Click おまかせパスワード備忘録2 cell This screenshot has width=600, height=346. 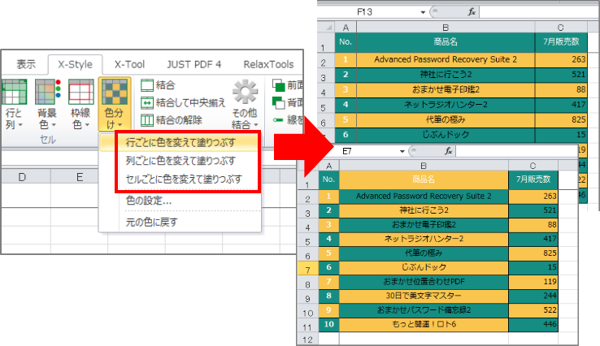coord(424,310)
